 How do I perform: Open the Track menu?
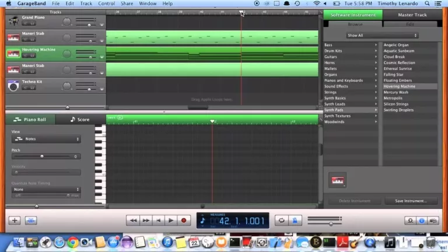pos(86,3)
